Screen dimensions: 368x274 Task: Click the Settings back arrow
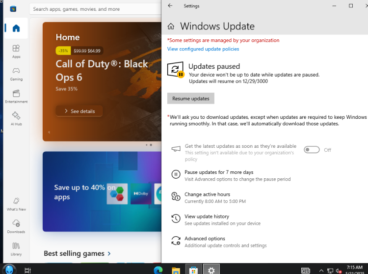[170, 6]
